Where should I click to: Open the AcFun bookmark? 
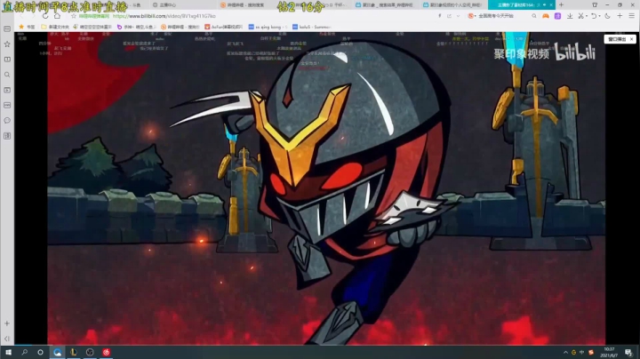tap(223, 27)
